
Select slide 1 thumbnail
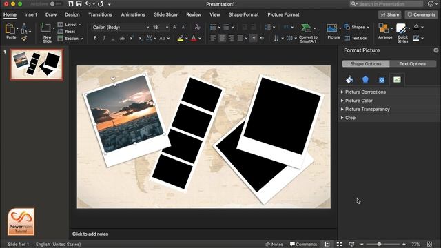pos(37,65)
